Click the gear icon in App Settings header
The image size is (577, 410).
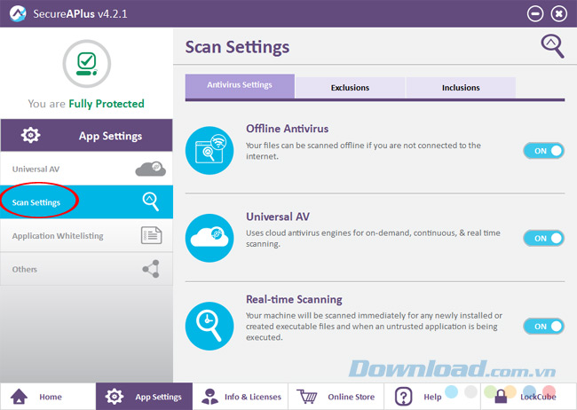pos(30,135)
